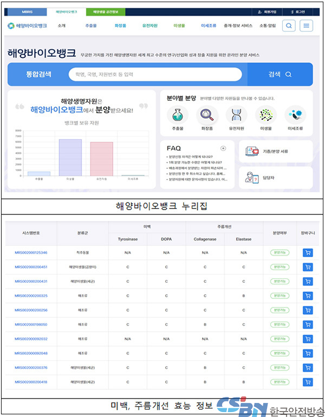Open the 소개 menu

[62, 26]
